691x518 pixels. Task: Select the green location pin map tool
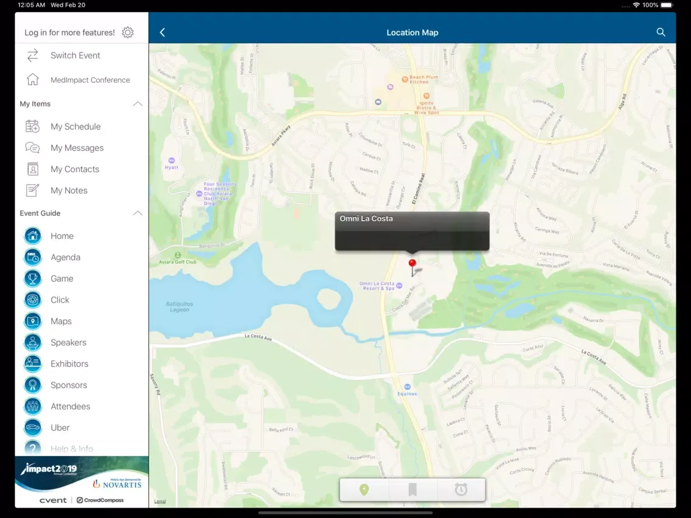364,489
